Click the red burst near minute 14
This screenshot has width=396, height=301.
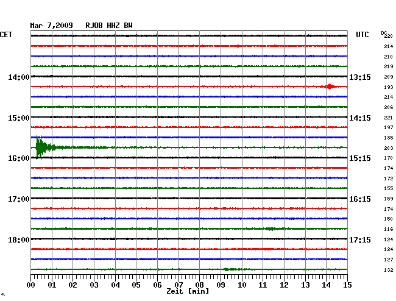click(x=330, y=87)
